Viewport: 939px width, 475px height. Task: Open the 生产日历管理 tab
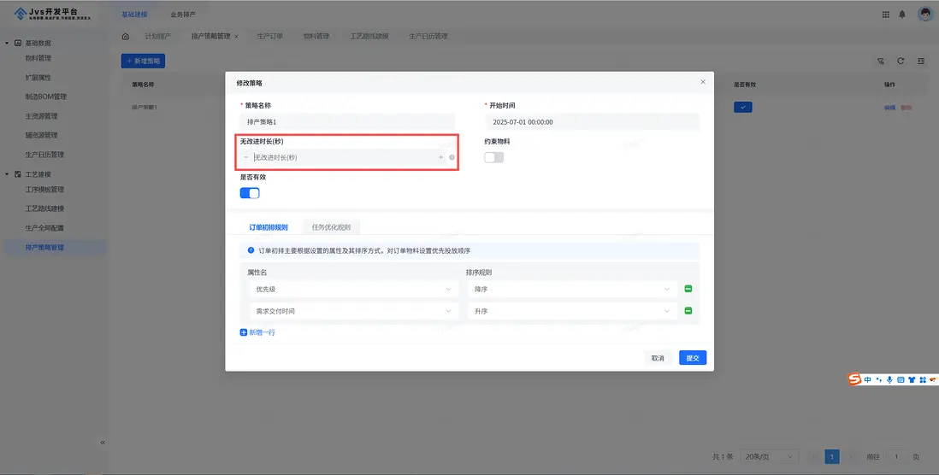[x=428, y=37]
